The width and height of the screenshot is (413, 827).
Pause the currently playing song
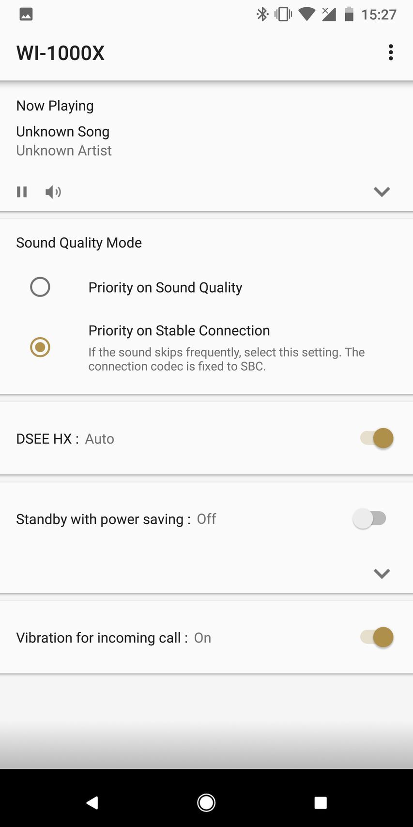[x=22, y=192]
